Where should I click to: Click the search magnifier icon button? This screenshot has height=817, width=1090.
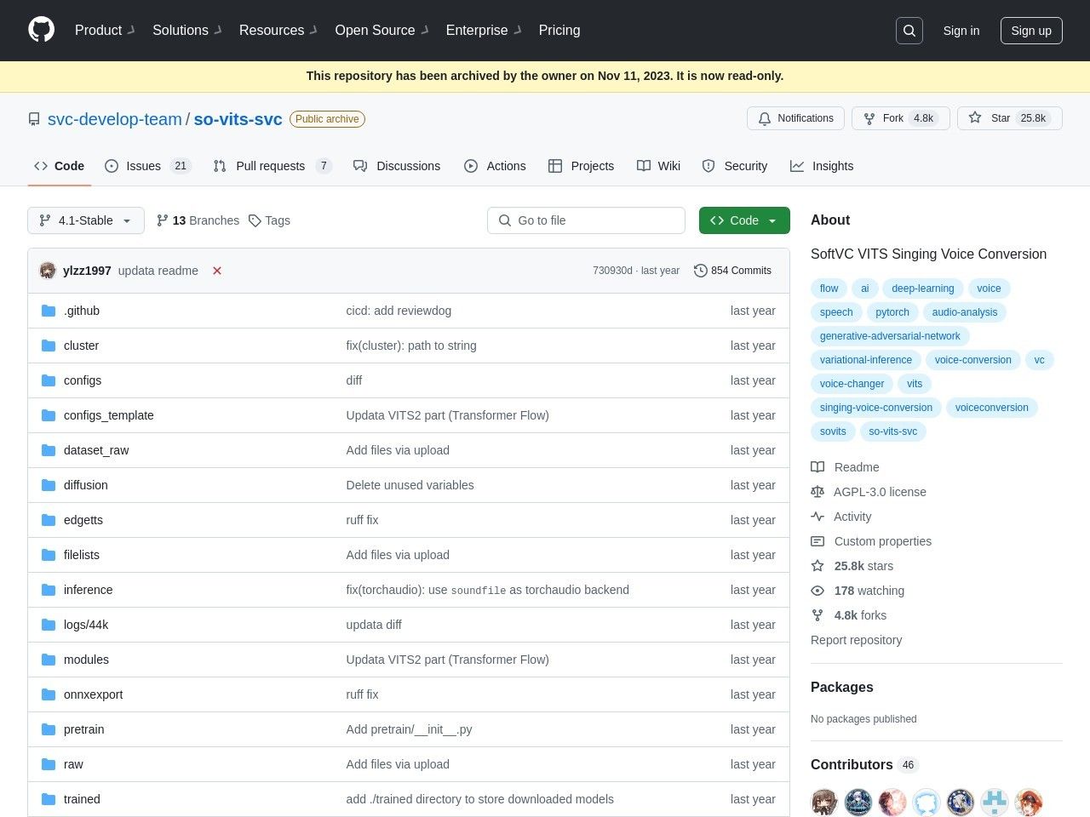909,31
